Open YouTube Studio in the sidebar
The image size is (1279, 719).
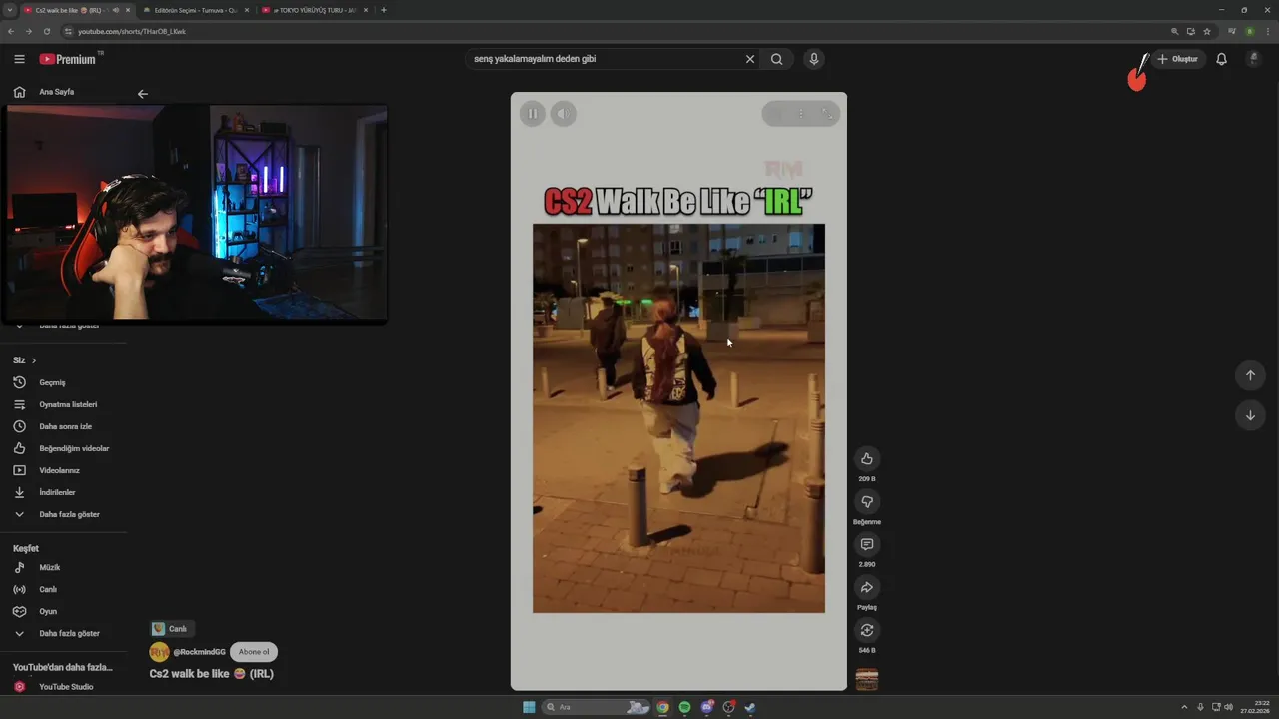64,687
